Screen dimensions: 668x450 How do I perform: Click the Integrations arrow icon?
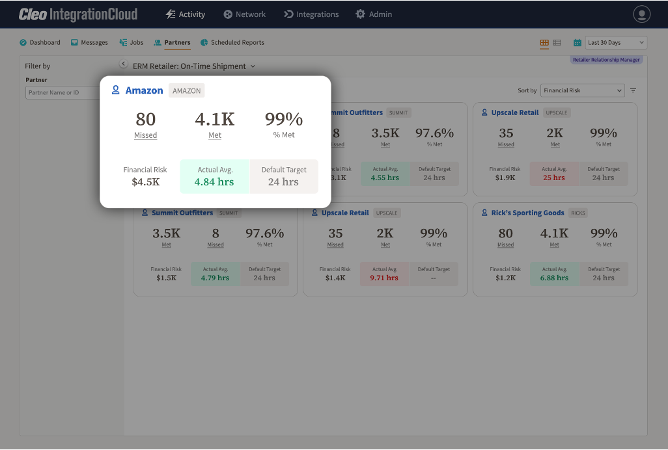click(x=288, y=14)
